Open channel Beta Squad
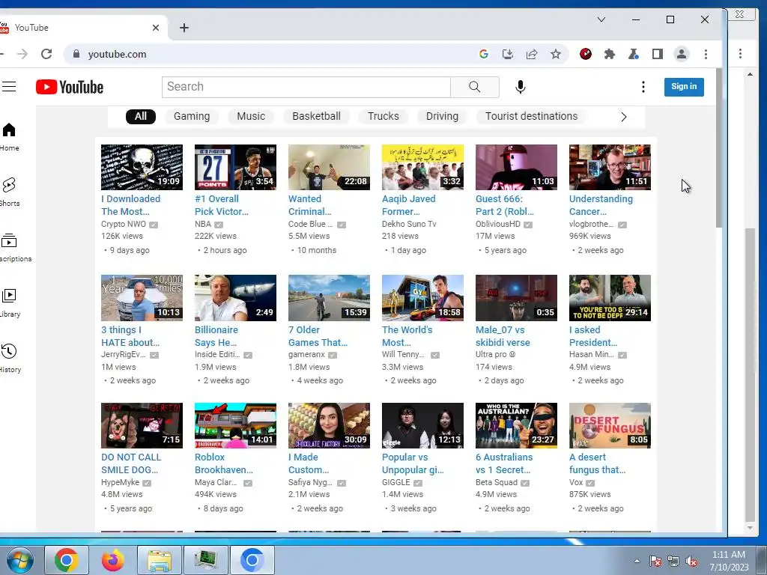This screenshot has height=575, width=767. pyautogui.click(x=496, y=483)
